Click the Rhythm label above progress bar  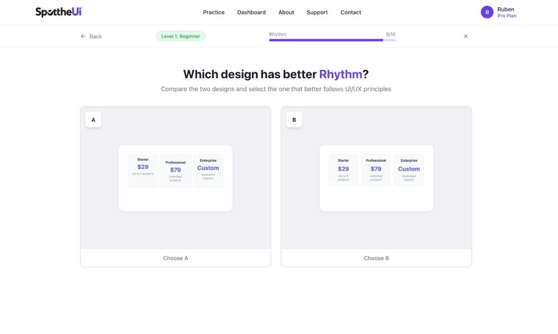[278, 34]
